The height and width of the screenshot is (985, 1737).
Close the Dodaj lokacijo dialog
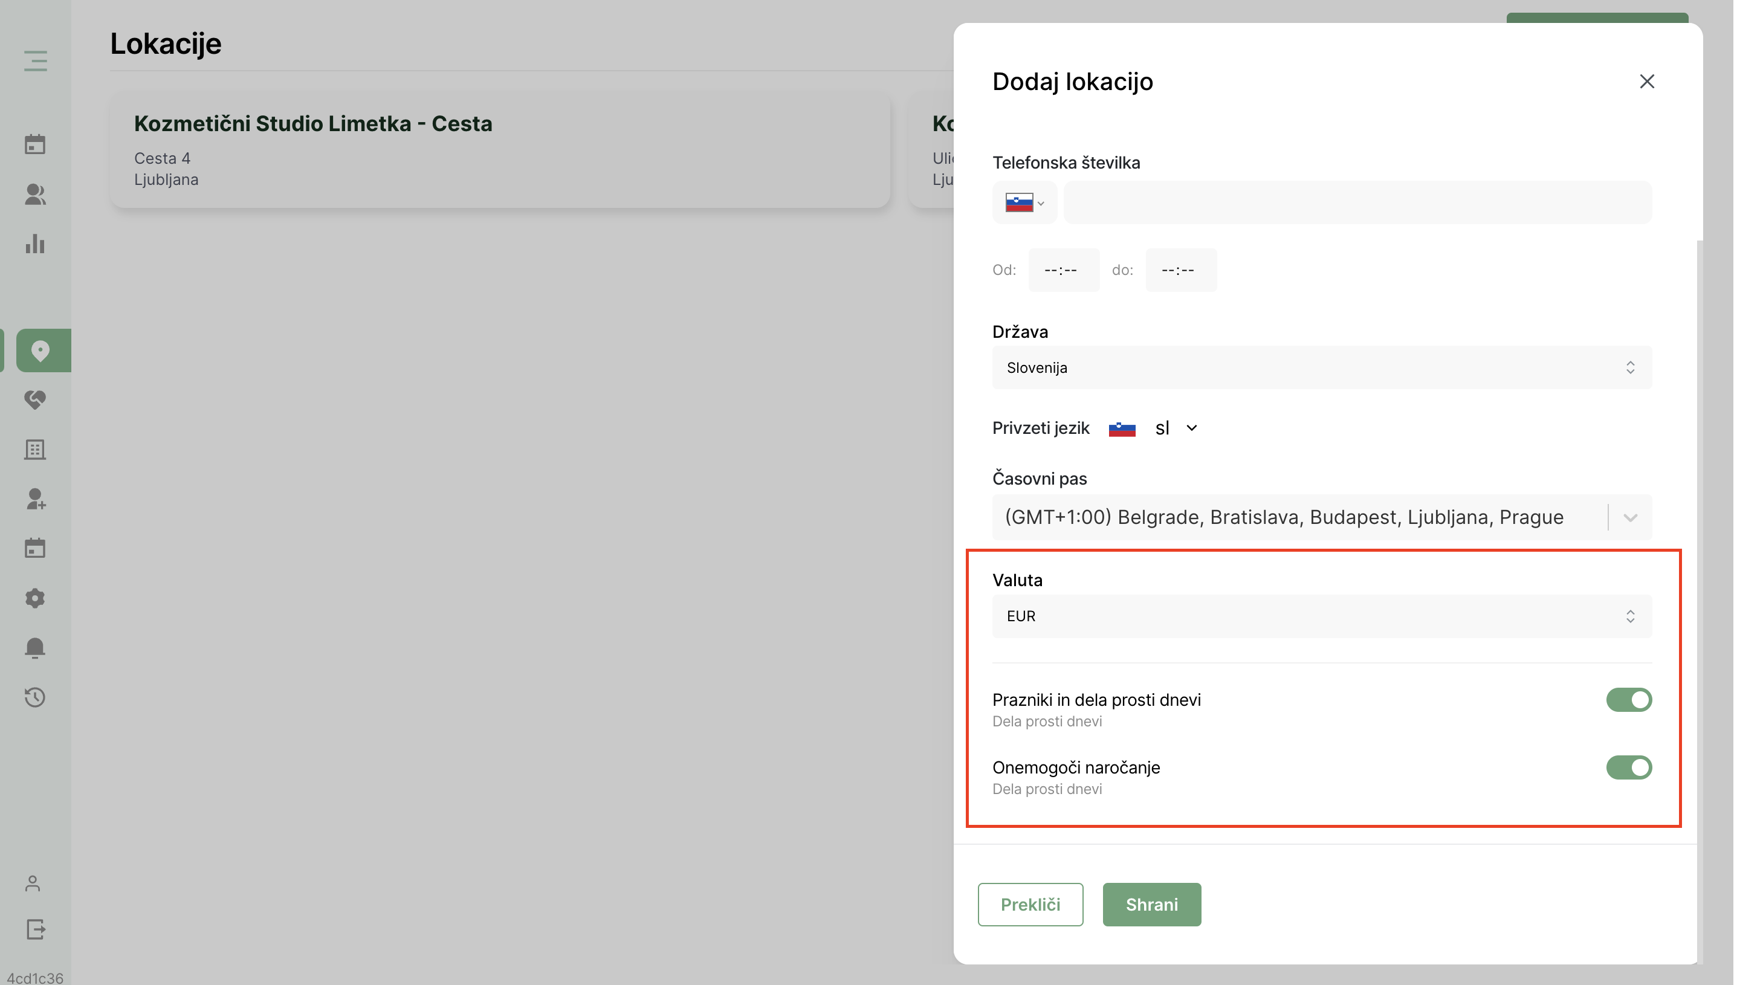[1646, 81]
